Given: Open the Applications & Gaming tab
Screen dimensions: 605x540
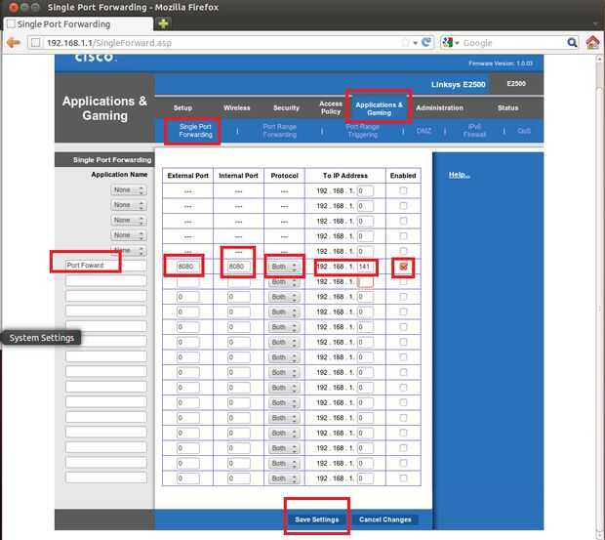Looking at the screenshot, I should [379, 108].
